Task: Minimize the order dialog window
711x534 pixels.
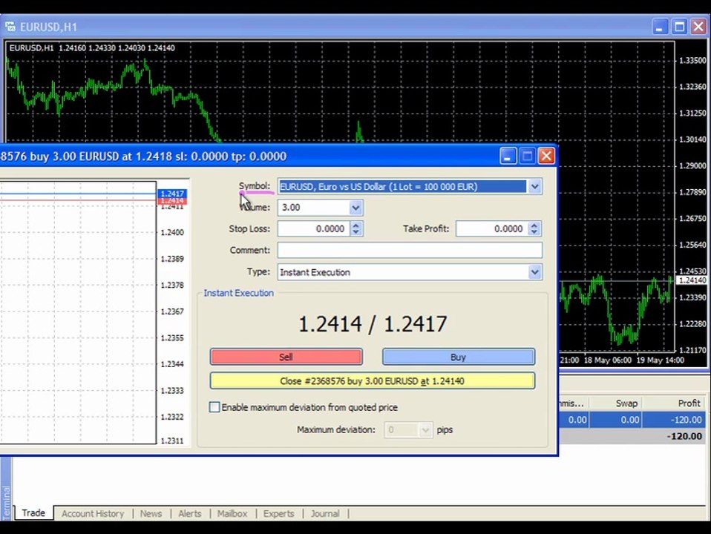Action: pyautogui.click(x=508, y=156)
